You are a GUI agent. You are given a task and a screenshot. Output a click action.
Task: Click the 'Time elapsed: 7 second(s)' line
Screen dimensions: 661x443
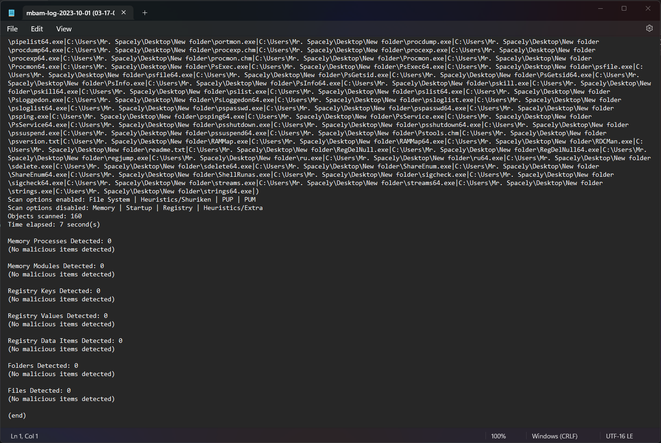(54, 224)
